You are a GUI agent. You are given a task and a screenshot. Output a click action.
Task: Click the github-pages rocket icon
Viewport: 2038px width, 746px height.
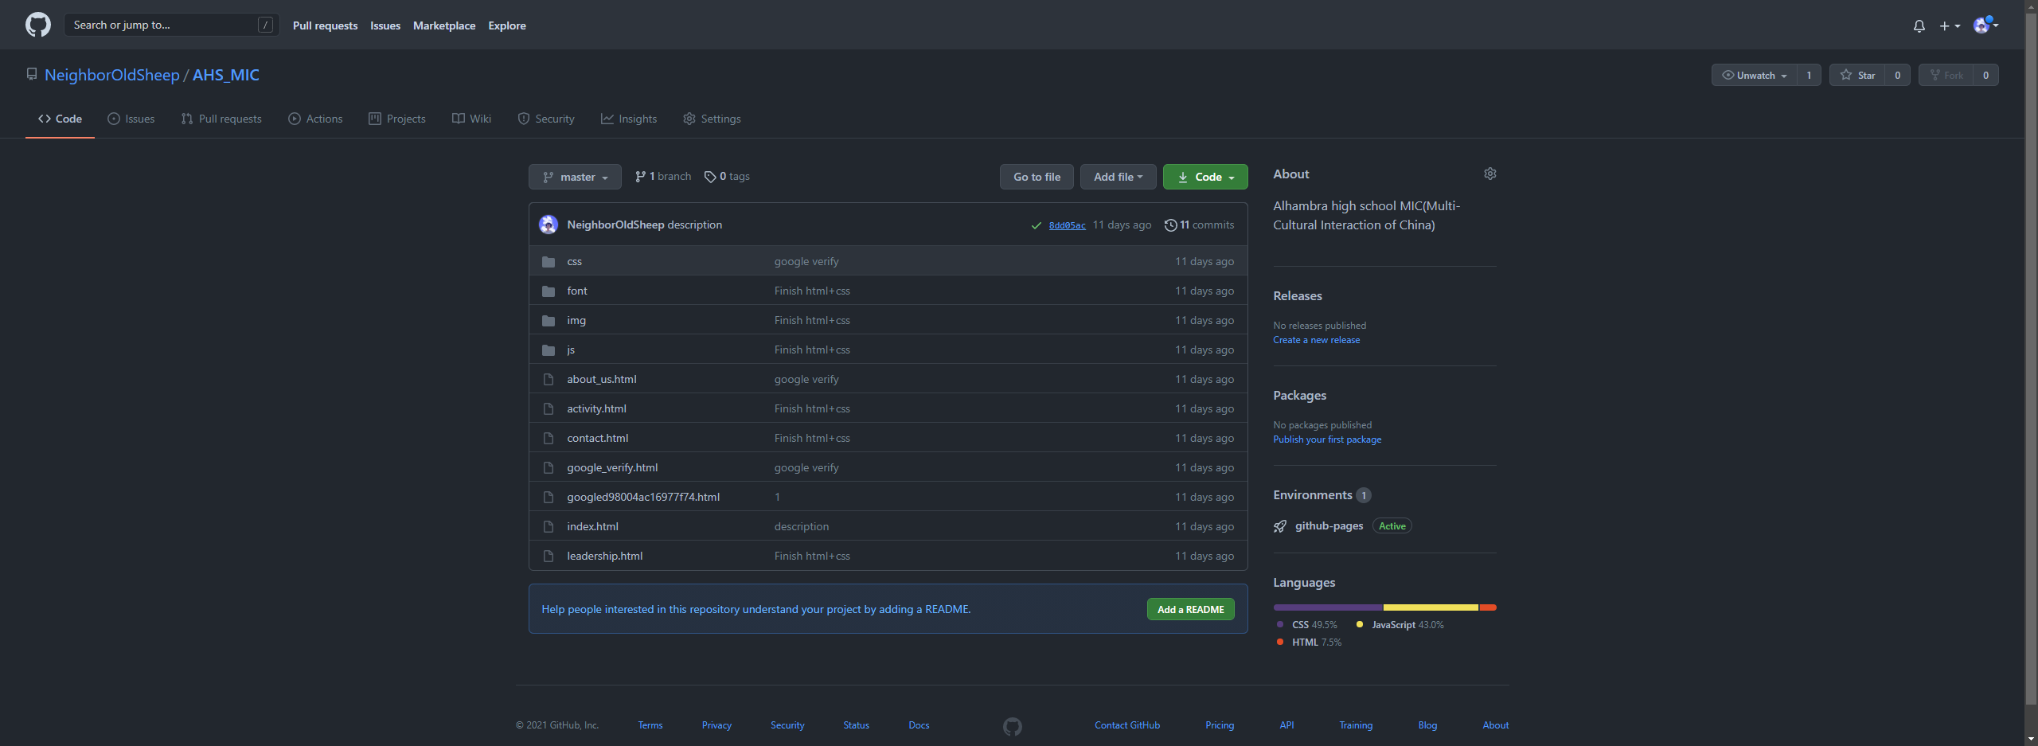[1280, 526]
